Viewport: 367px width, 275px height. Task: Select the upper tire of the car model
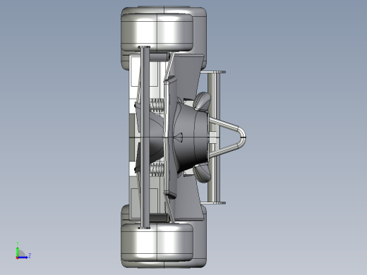pos(157,32)
